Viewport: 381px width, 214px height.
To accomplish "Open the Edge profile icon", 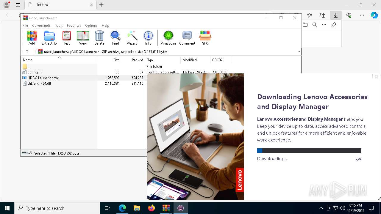I will (7, 5).
